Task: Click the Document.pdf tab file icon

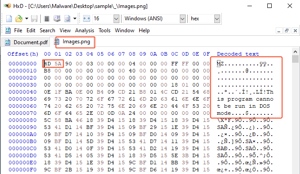Action: pyautogui.click(x=7, y=42)
